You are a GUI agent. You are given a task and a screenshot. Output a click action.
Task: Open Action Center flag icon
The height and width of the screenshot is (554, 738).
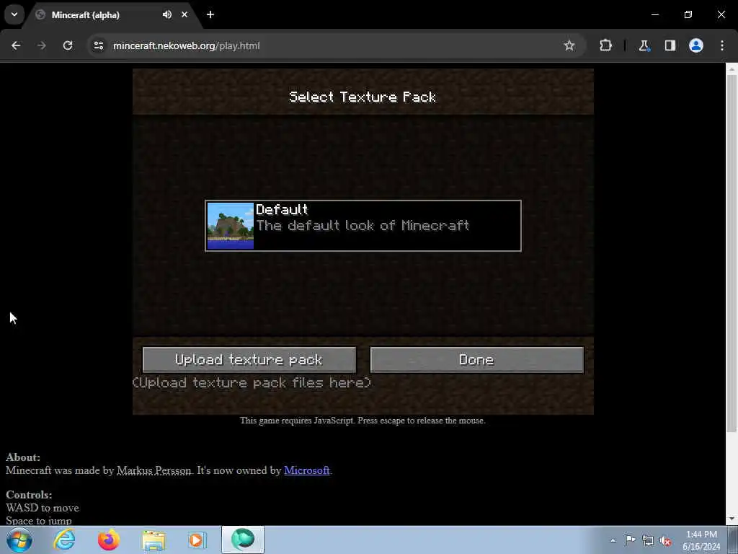[x=630, y=540]
